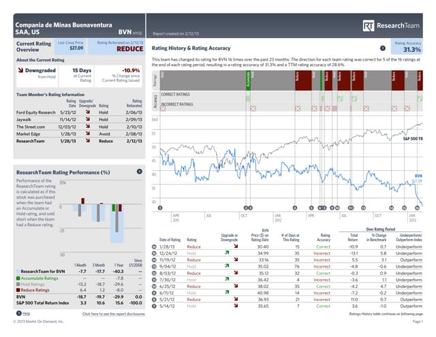Open info icon beside ResearchTeam Rating Performance heading
The height and width of the screenshot is (337, 436).
pyautogui.click(x=139, y=172)
